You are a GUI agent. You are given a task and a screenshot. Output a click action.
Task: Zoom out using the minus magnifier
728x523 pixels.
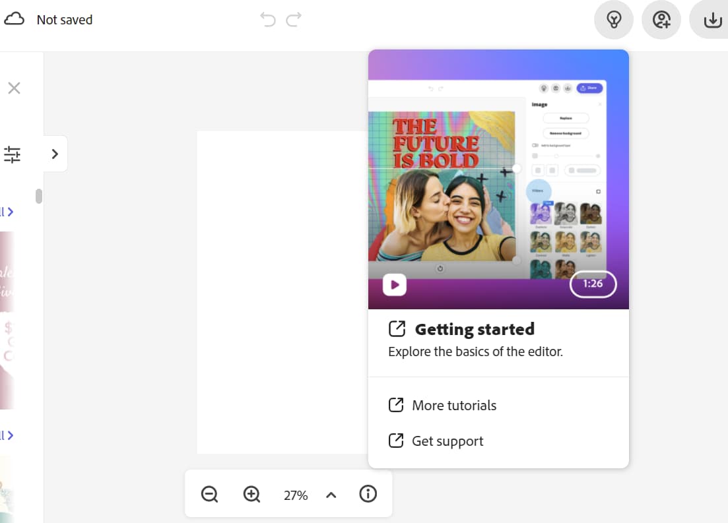click(x=209, y=494)
